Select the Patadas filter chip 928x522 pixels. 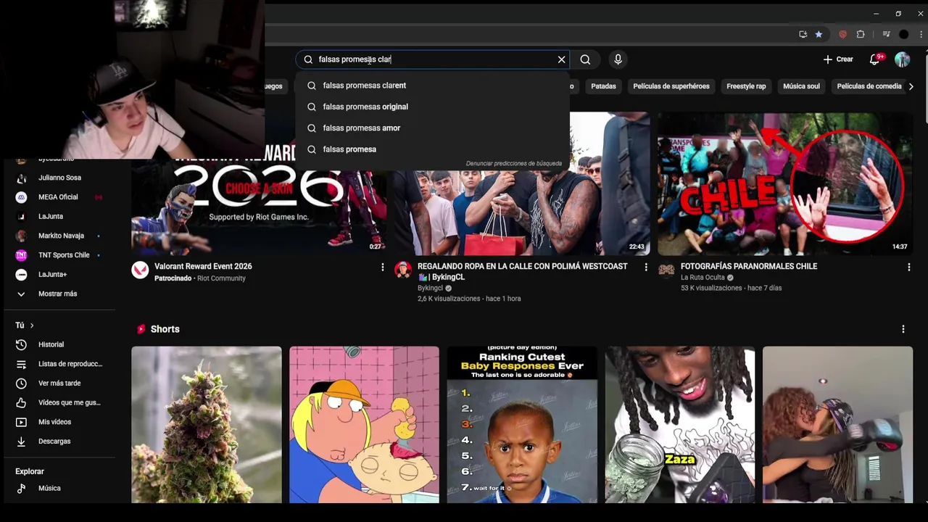pos(603,86)
